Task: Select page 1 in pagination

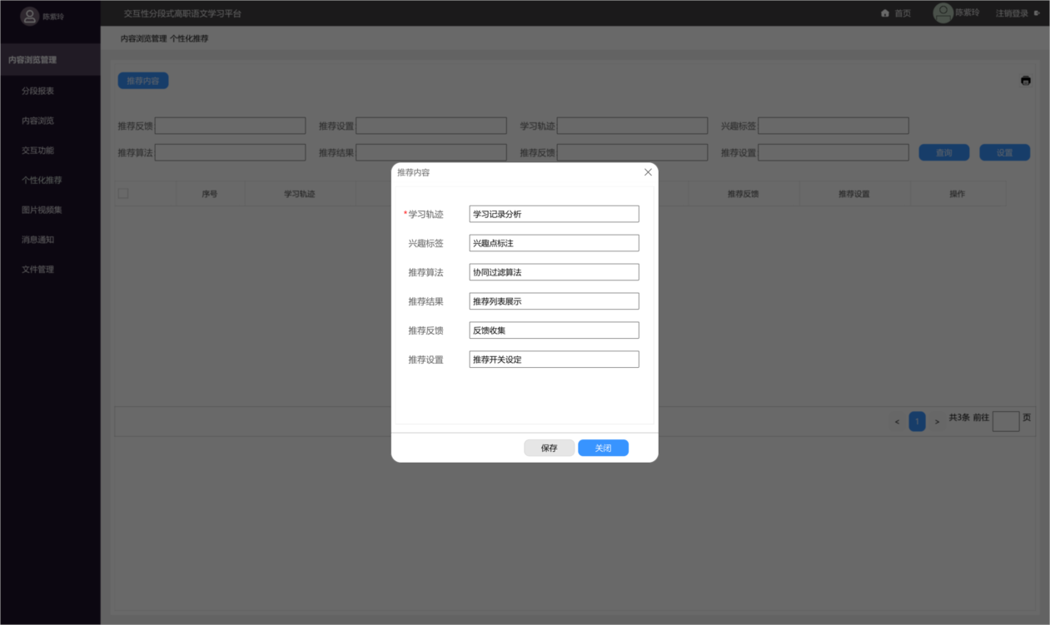Action: pyautogui.click(x=917, y=422)
